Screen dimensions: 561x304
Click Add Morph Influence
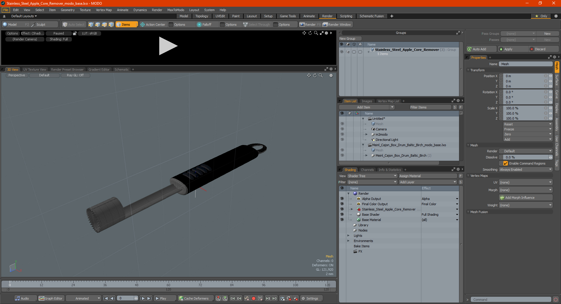(x=526, y=198)
